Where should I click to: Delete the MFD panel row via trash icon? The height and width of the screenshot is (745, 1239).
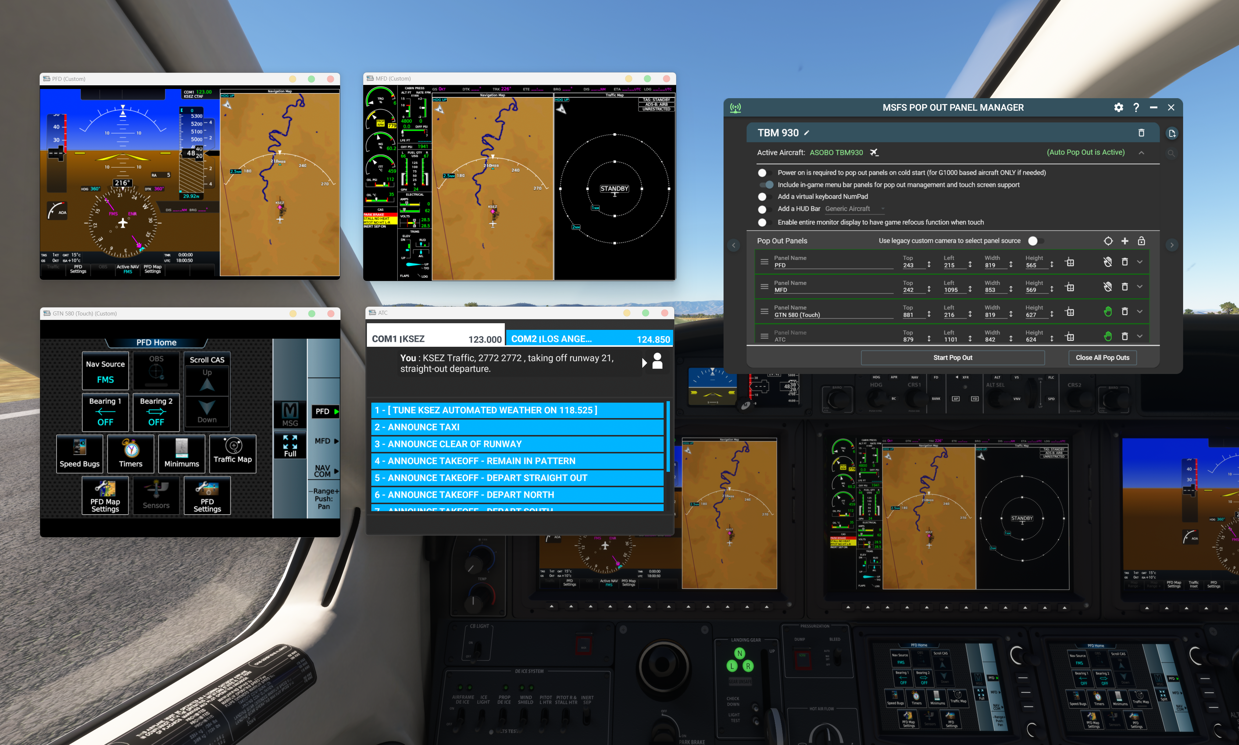(1125, 287)
